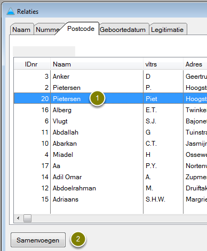This screenshot has height=251, width=207.
Task: Click address cell starting with Geertru
Action: (x=195, y=77)
